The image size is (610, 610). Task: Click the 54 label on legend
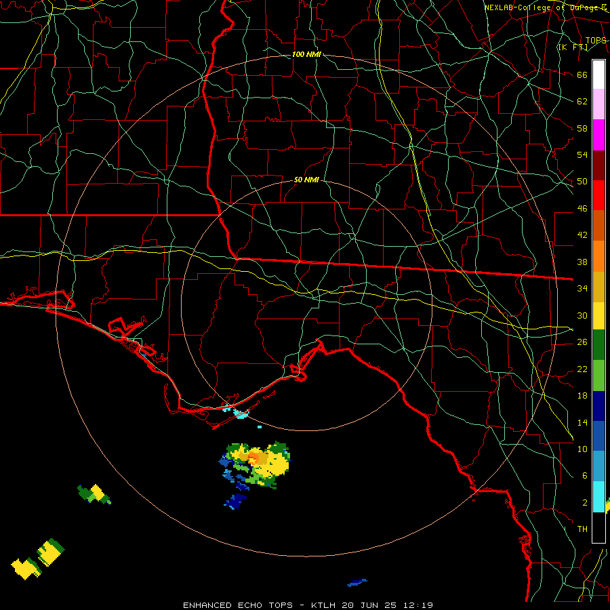[582, 155]
